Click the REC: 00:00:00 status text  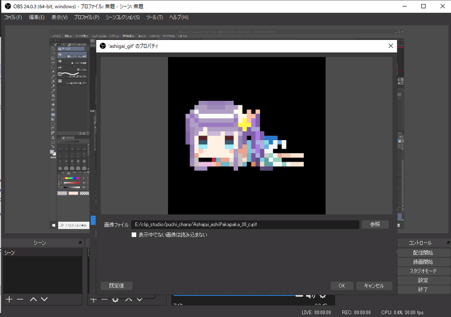pyautogui.click(x=356, y=312)
